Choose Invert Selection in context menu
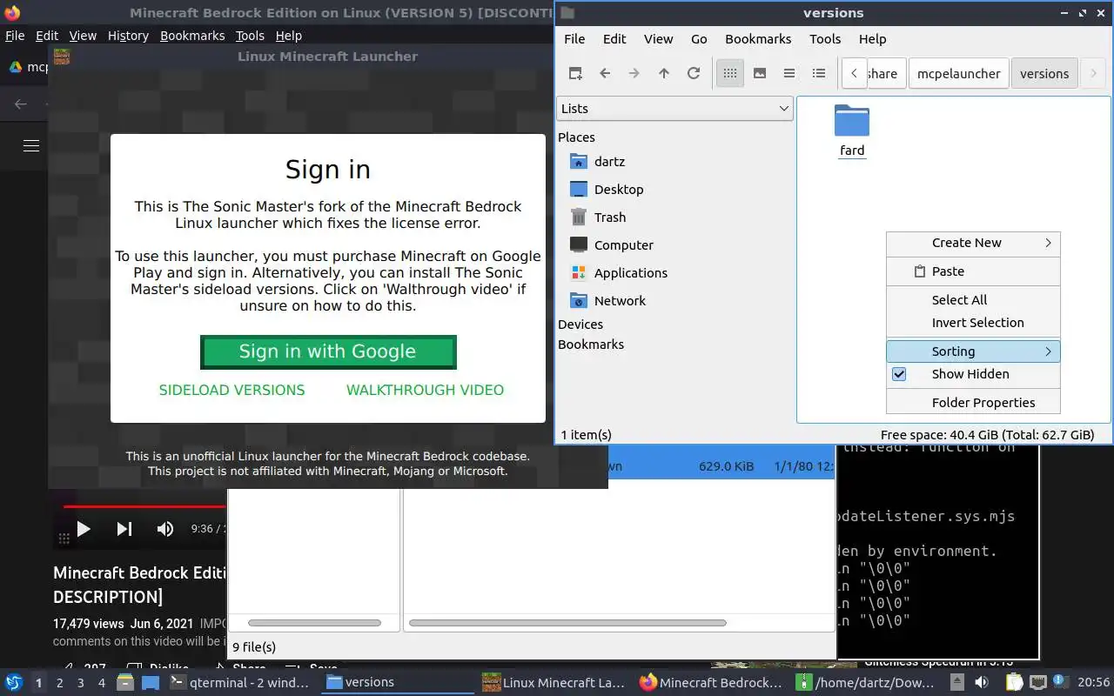The height and width of the screenshot is (696, 1114). coord(973,323)
